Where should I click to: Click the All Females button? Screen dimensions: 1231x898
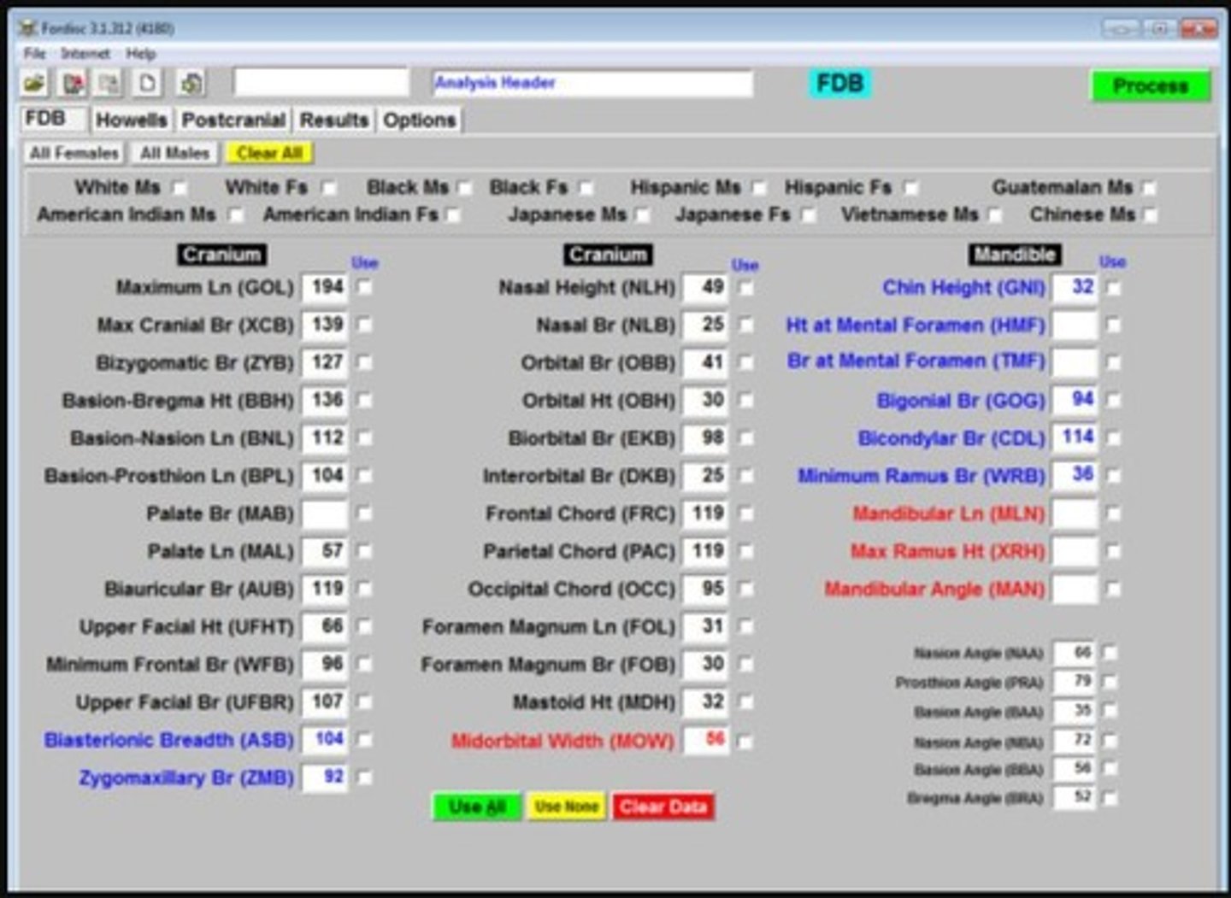(74, 154)
